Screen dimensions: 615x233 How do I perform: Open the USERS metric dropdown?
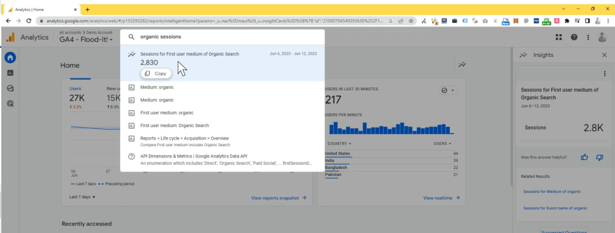[443, 144]
